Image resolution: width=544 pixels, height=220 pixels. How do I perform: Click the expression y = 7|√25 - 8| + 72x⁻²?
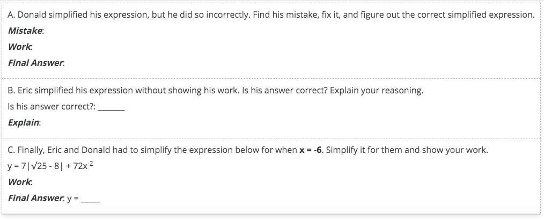pyautogui.click(x=50, y=166)
